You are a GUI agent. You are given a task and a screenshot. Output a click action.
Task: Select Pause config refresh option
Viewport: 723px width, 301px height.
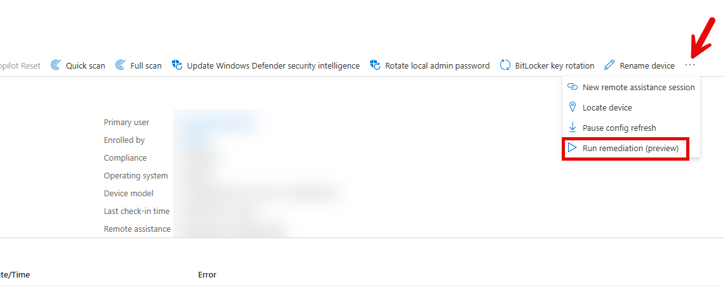coord(619,128)
